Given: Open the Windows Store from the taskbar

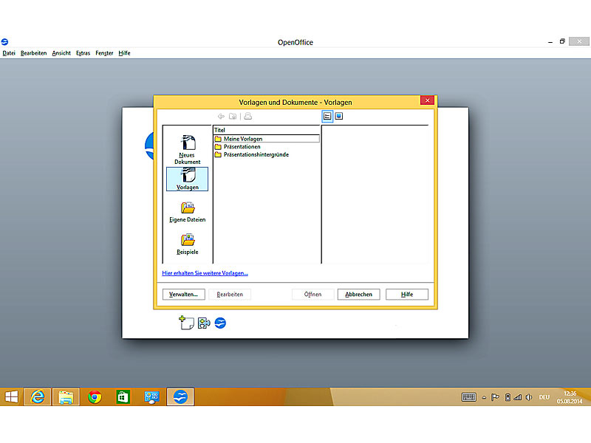Looking at the screenshot, I should (x=123, y=396).
